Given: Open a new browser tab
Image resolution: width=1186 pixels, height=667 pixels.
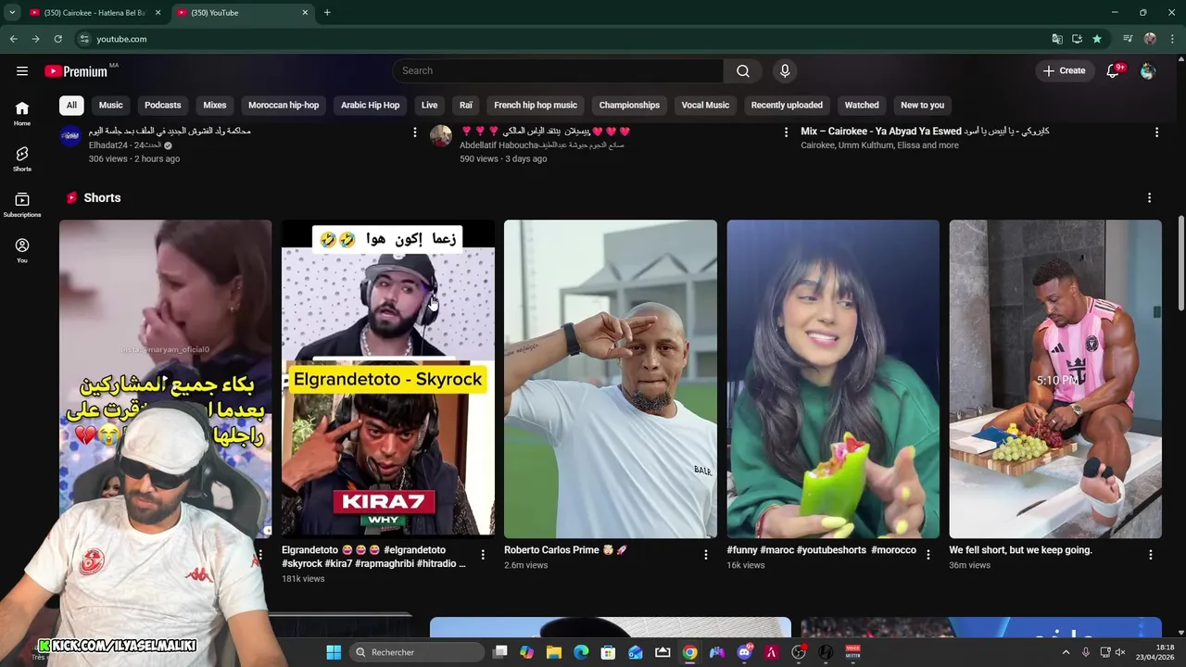Looking at the screenshot, I should pos(327,12).
